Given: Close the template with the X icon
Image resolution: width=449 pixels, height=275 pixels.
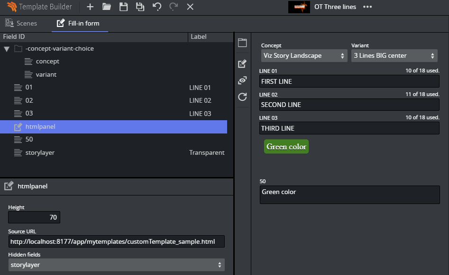Looking at the screenshot, I should [190, 7].
